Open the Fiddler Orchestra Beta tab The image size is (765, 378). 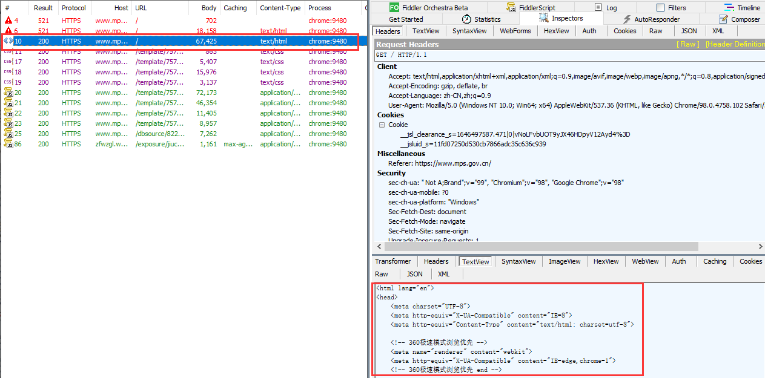point(428,8)
